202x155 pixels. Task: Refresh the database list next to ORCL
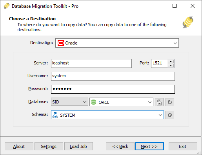pyautogui.click(x=170, y=102)
